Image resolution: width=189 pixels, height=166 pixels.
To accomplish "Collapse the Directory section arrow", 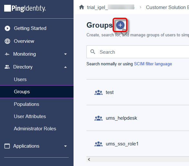I will 65,67.
